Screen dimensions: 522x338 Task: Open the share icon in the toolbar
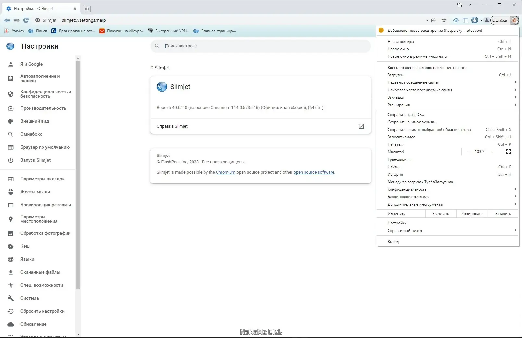click(x=434, y=20)
